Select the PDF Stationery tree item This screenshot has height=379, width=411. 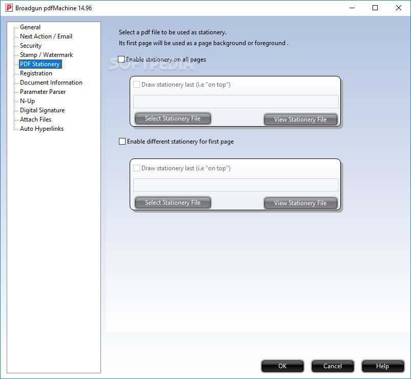pyautogui.click(x=40, y=64)
